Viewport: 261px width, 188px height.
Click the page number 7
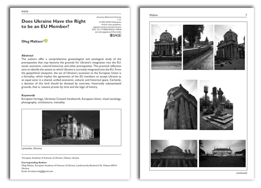(246, 15)
